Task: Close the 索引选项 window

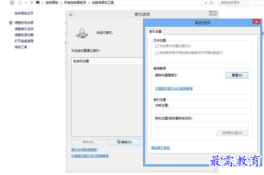Action: pos(213,13)
